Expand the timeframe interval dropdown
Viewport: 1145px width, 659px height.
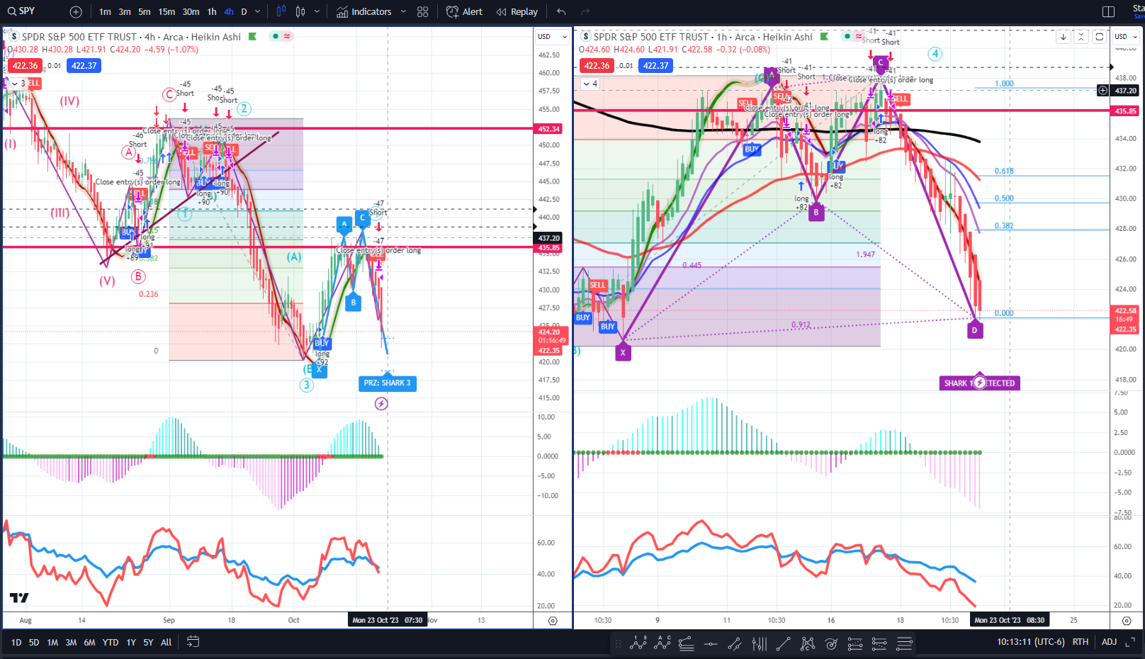click(257, 11)
